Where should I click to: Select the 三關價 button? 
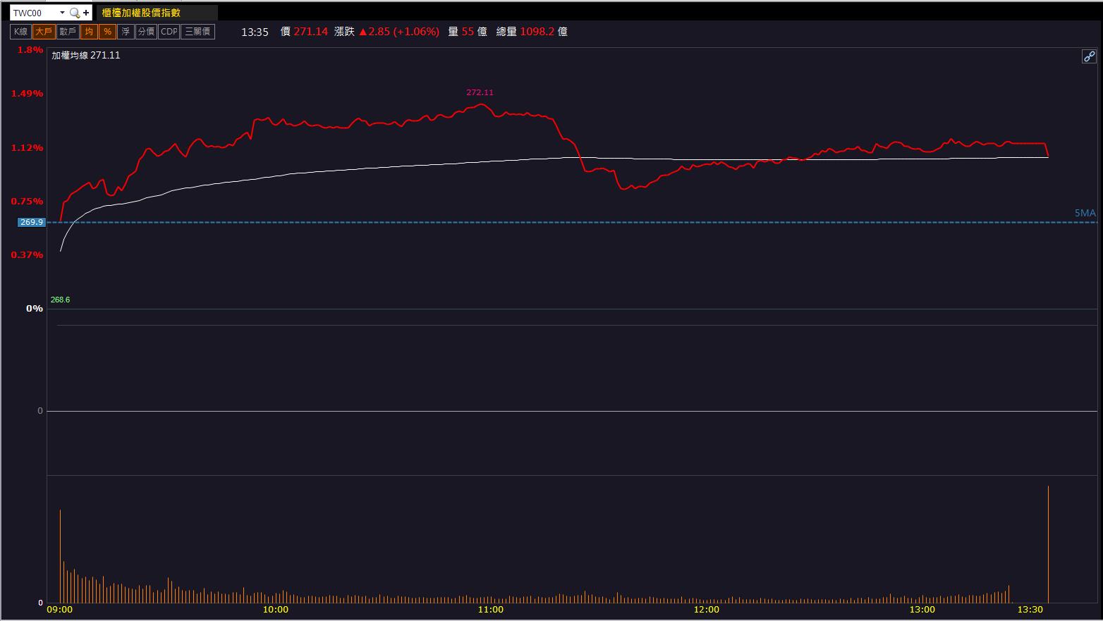[x=197, y=30]
